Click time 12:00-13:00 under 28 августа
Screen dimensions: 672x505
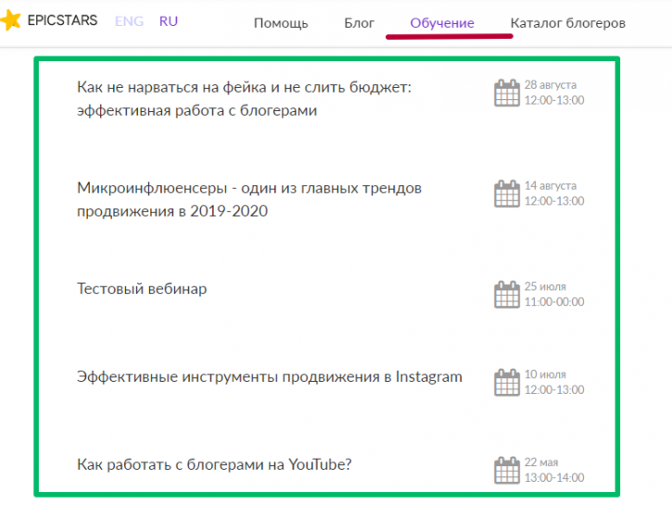pos(554,100)
